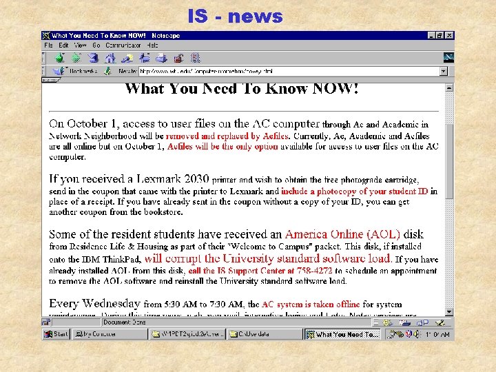Viewport: 496px width, 372px height.
Task: Click the status bar security lock icon
Action: pos(46,322)
